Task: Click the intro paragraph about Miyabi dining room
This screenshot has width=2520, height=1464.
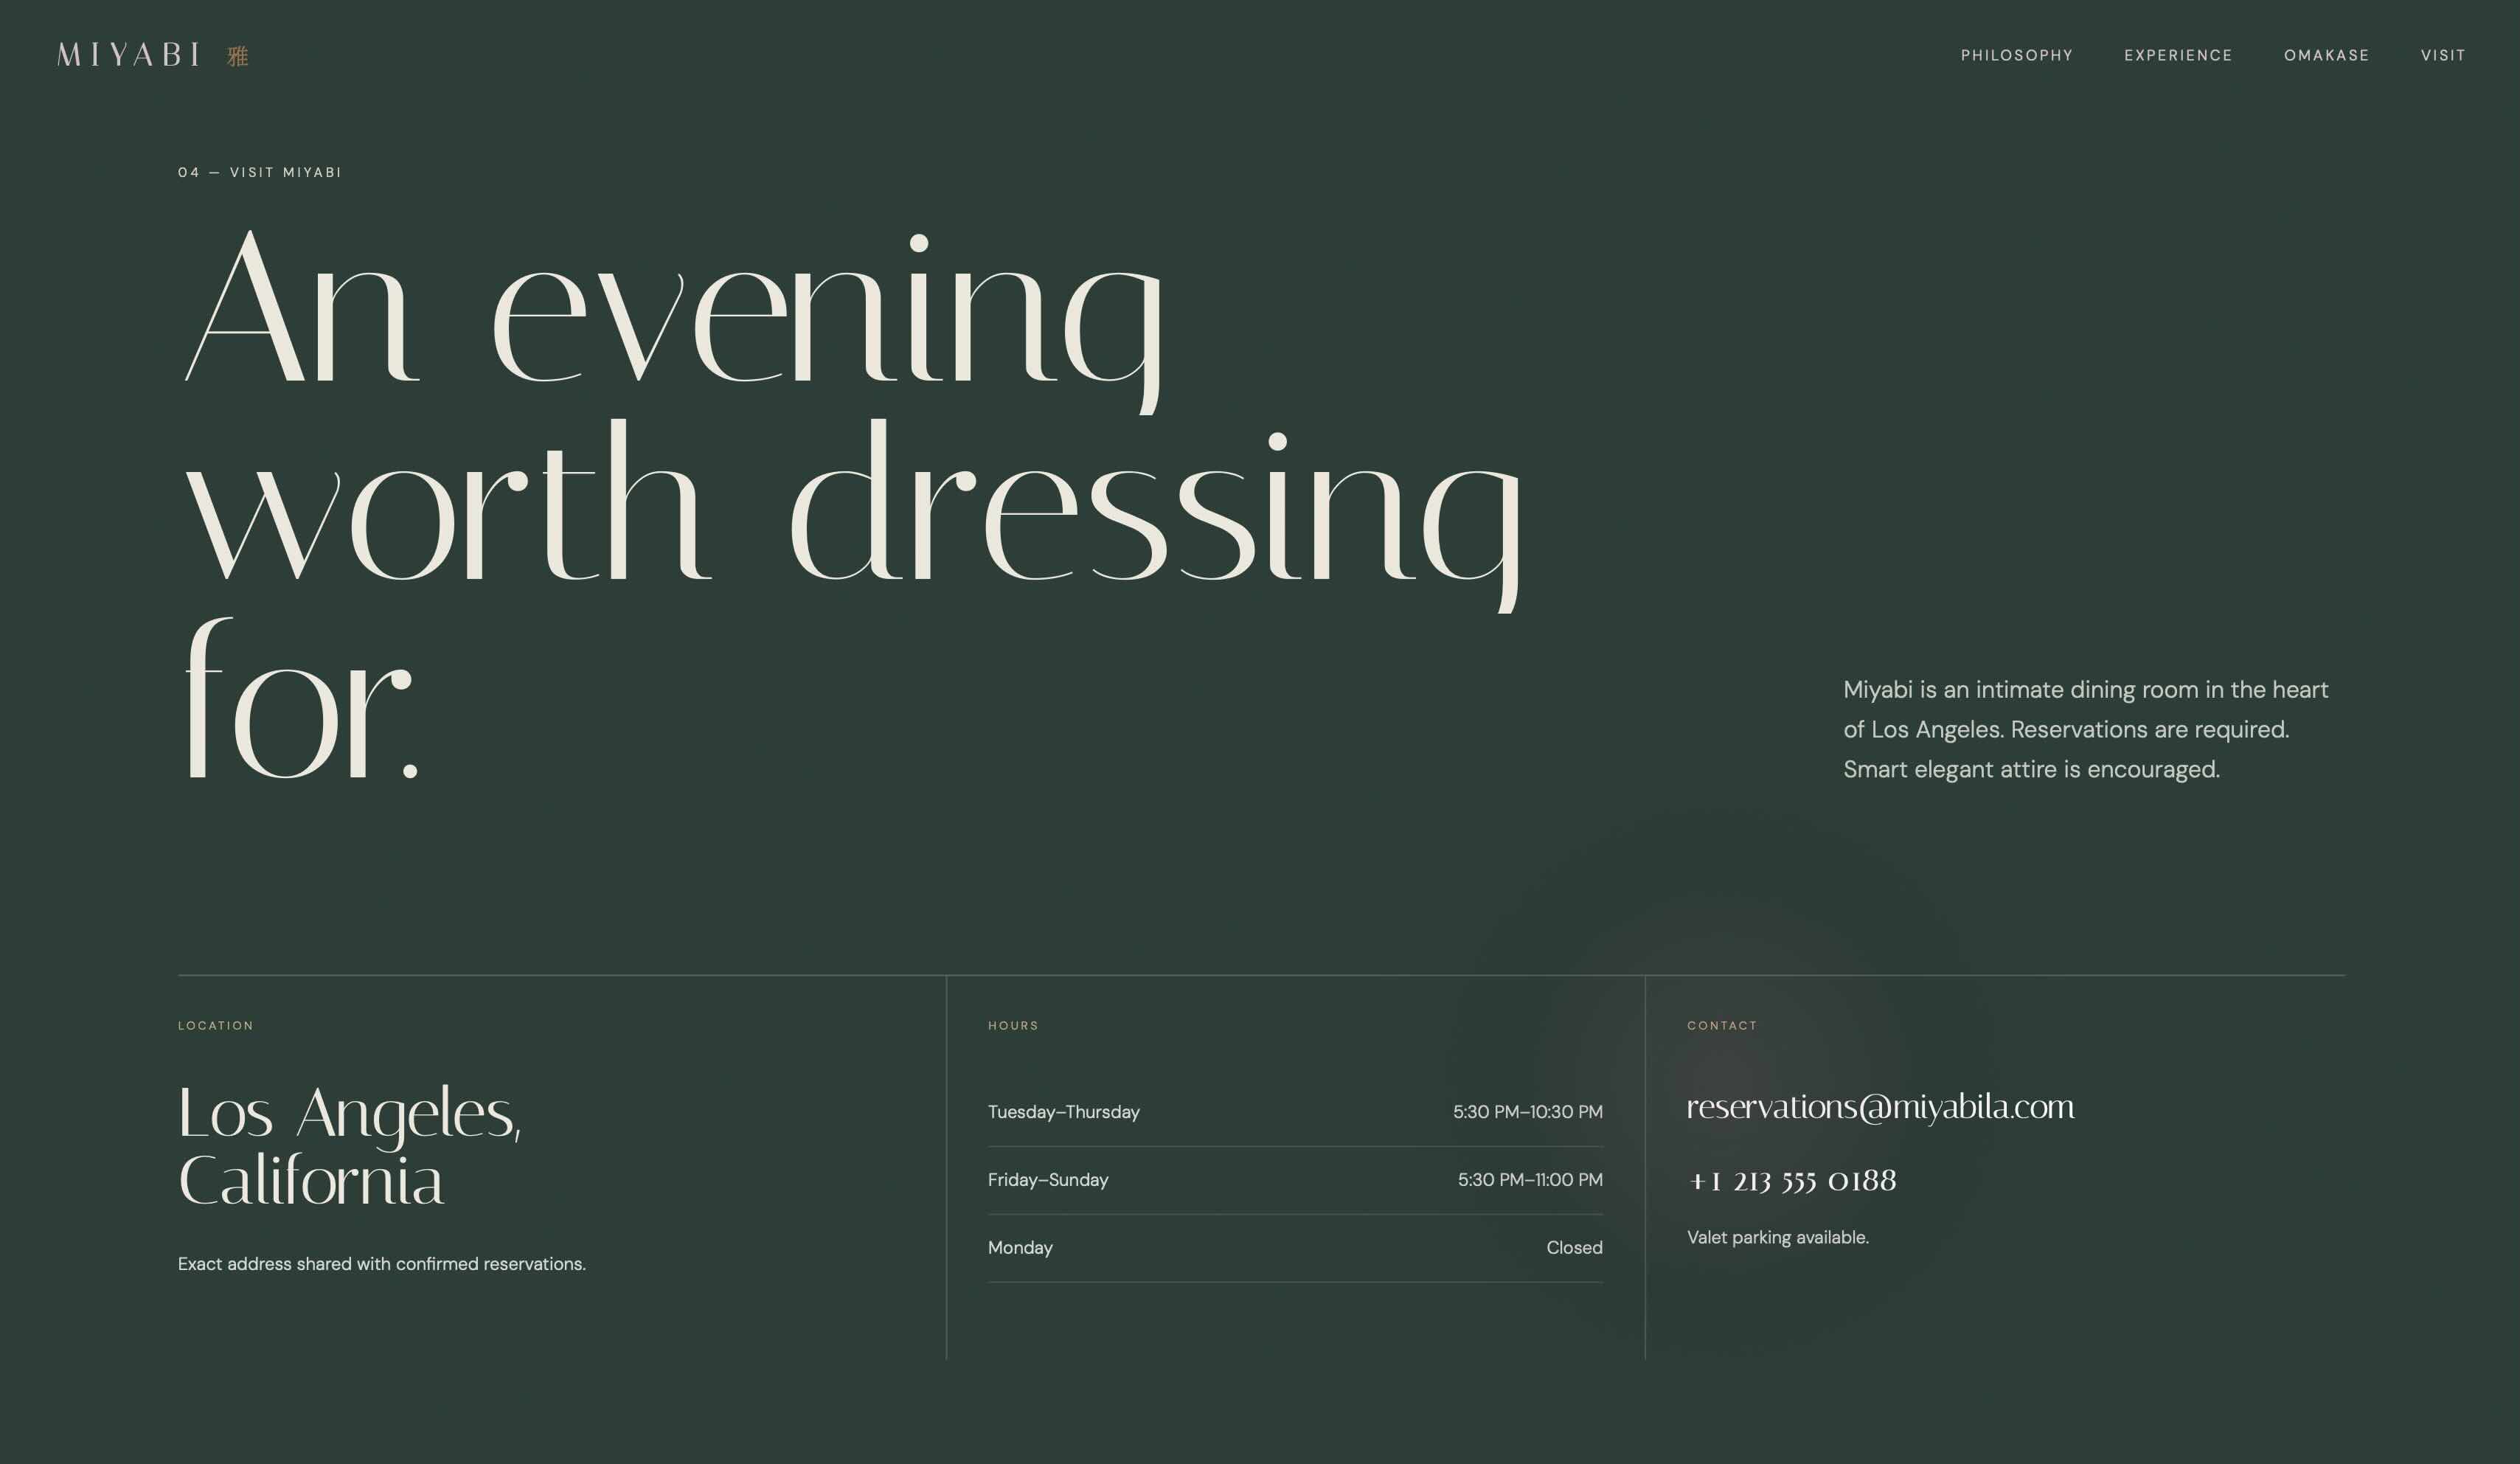Action: click(x=2086, y=729)
